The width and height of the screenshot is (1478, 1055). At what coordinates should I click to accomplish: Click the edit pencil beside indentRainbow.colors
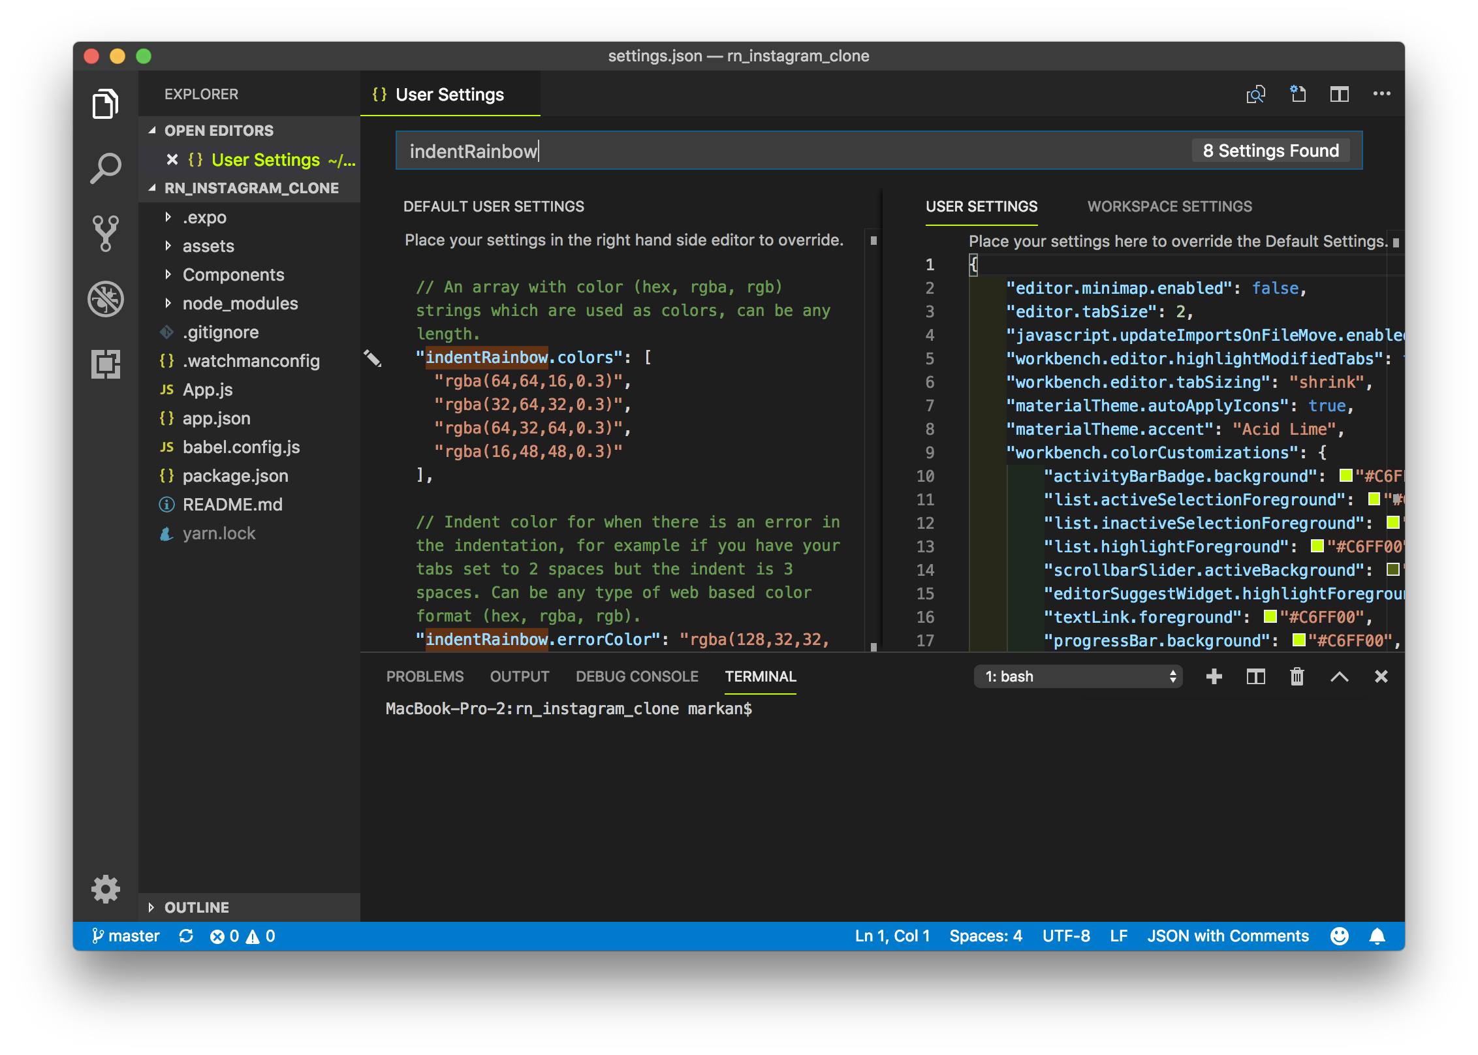pyautogui.click(x=372, y=358)
